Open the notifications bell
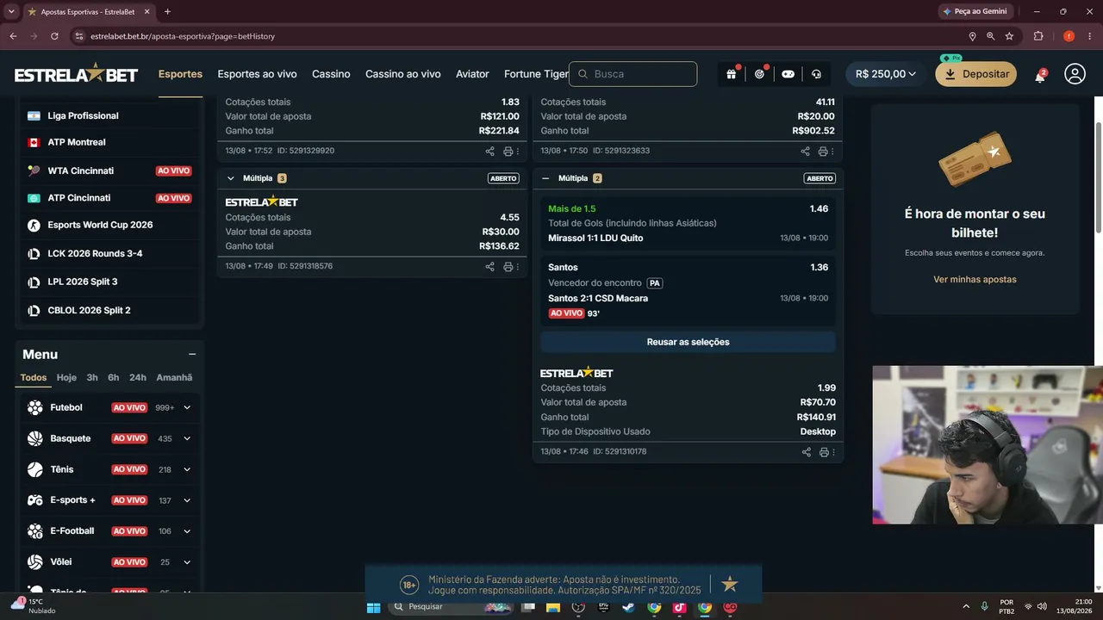 [x=1040, y=75]
